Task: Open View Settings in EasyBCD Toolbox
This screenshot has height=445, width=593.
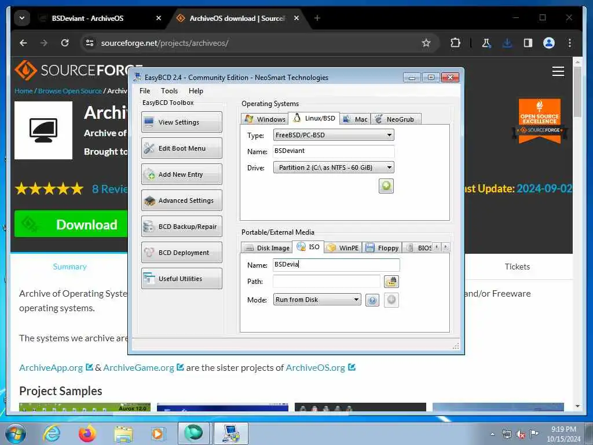Action: 181,122
